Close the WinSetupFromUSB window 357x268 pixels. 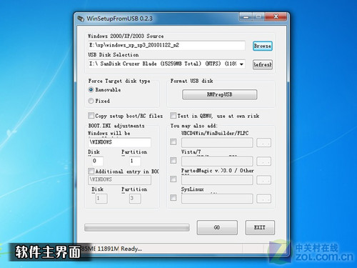point(276,16)
